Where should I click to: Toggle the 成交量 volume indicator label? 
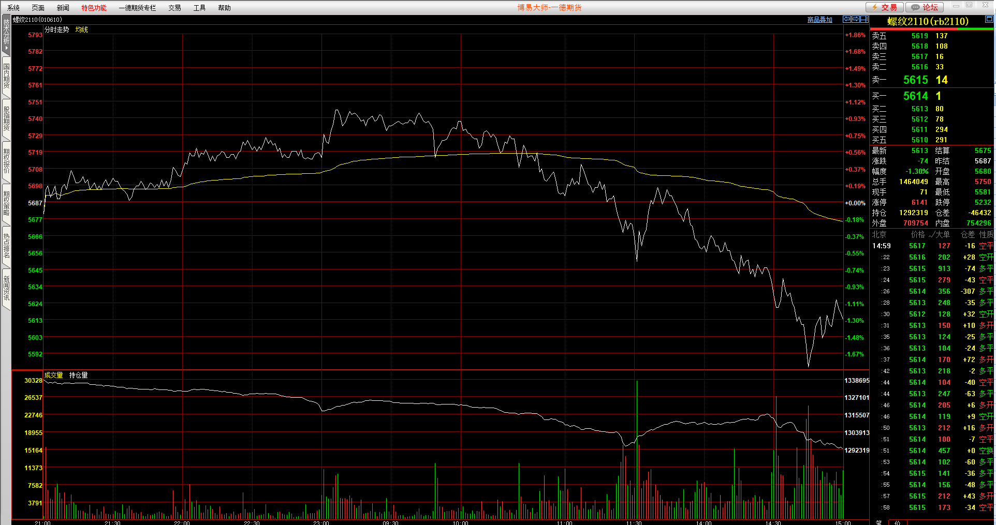click(53, 375)
